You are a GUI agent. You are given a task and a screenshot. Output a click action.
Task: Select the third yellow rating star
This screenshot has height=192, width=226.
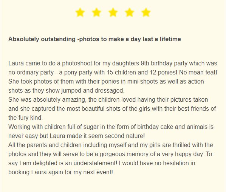[113, 12]
